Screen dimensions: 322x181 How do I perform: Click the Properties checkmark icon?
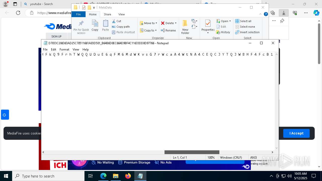(x=208, y=24)
